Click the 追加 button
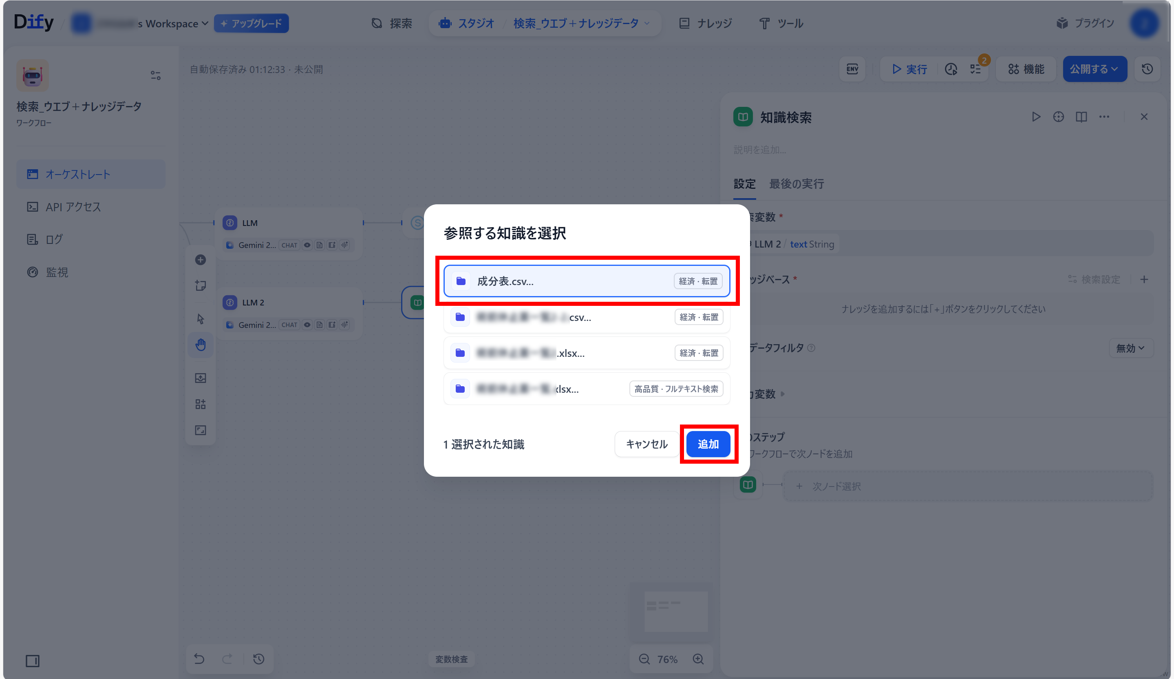Image resolution: width=1174 pixels, height=679 pixels. click(708, 444)
